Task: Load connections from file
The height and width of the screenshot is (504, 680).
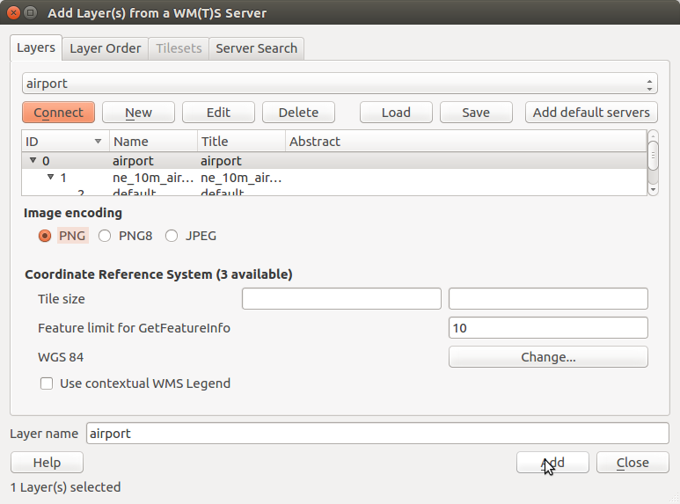Action: tap(396, 113)
